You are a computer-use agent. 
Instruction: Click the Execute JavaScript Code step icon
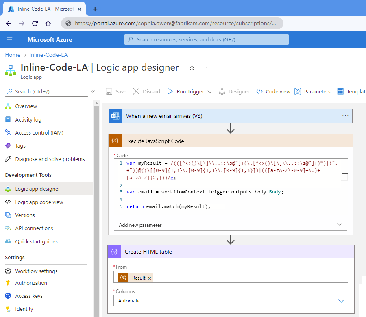(114, 140)
